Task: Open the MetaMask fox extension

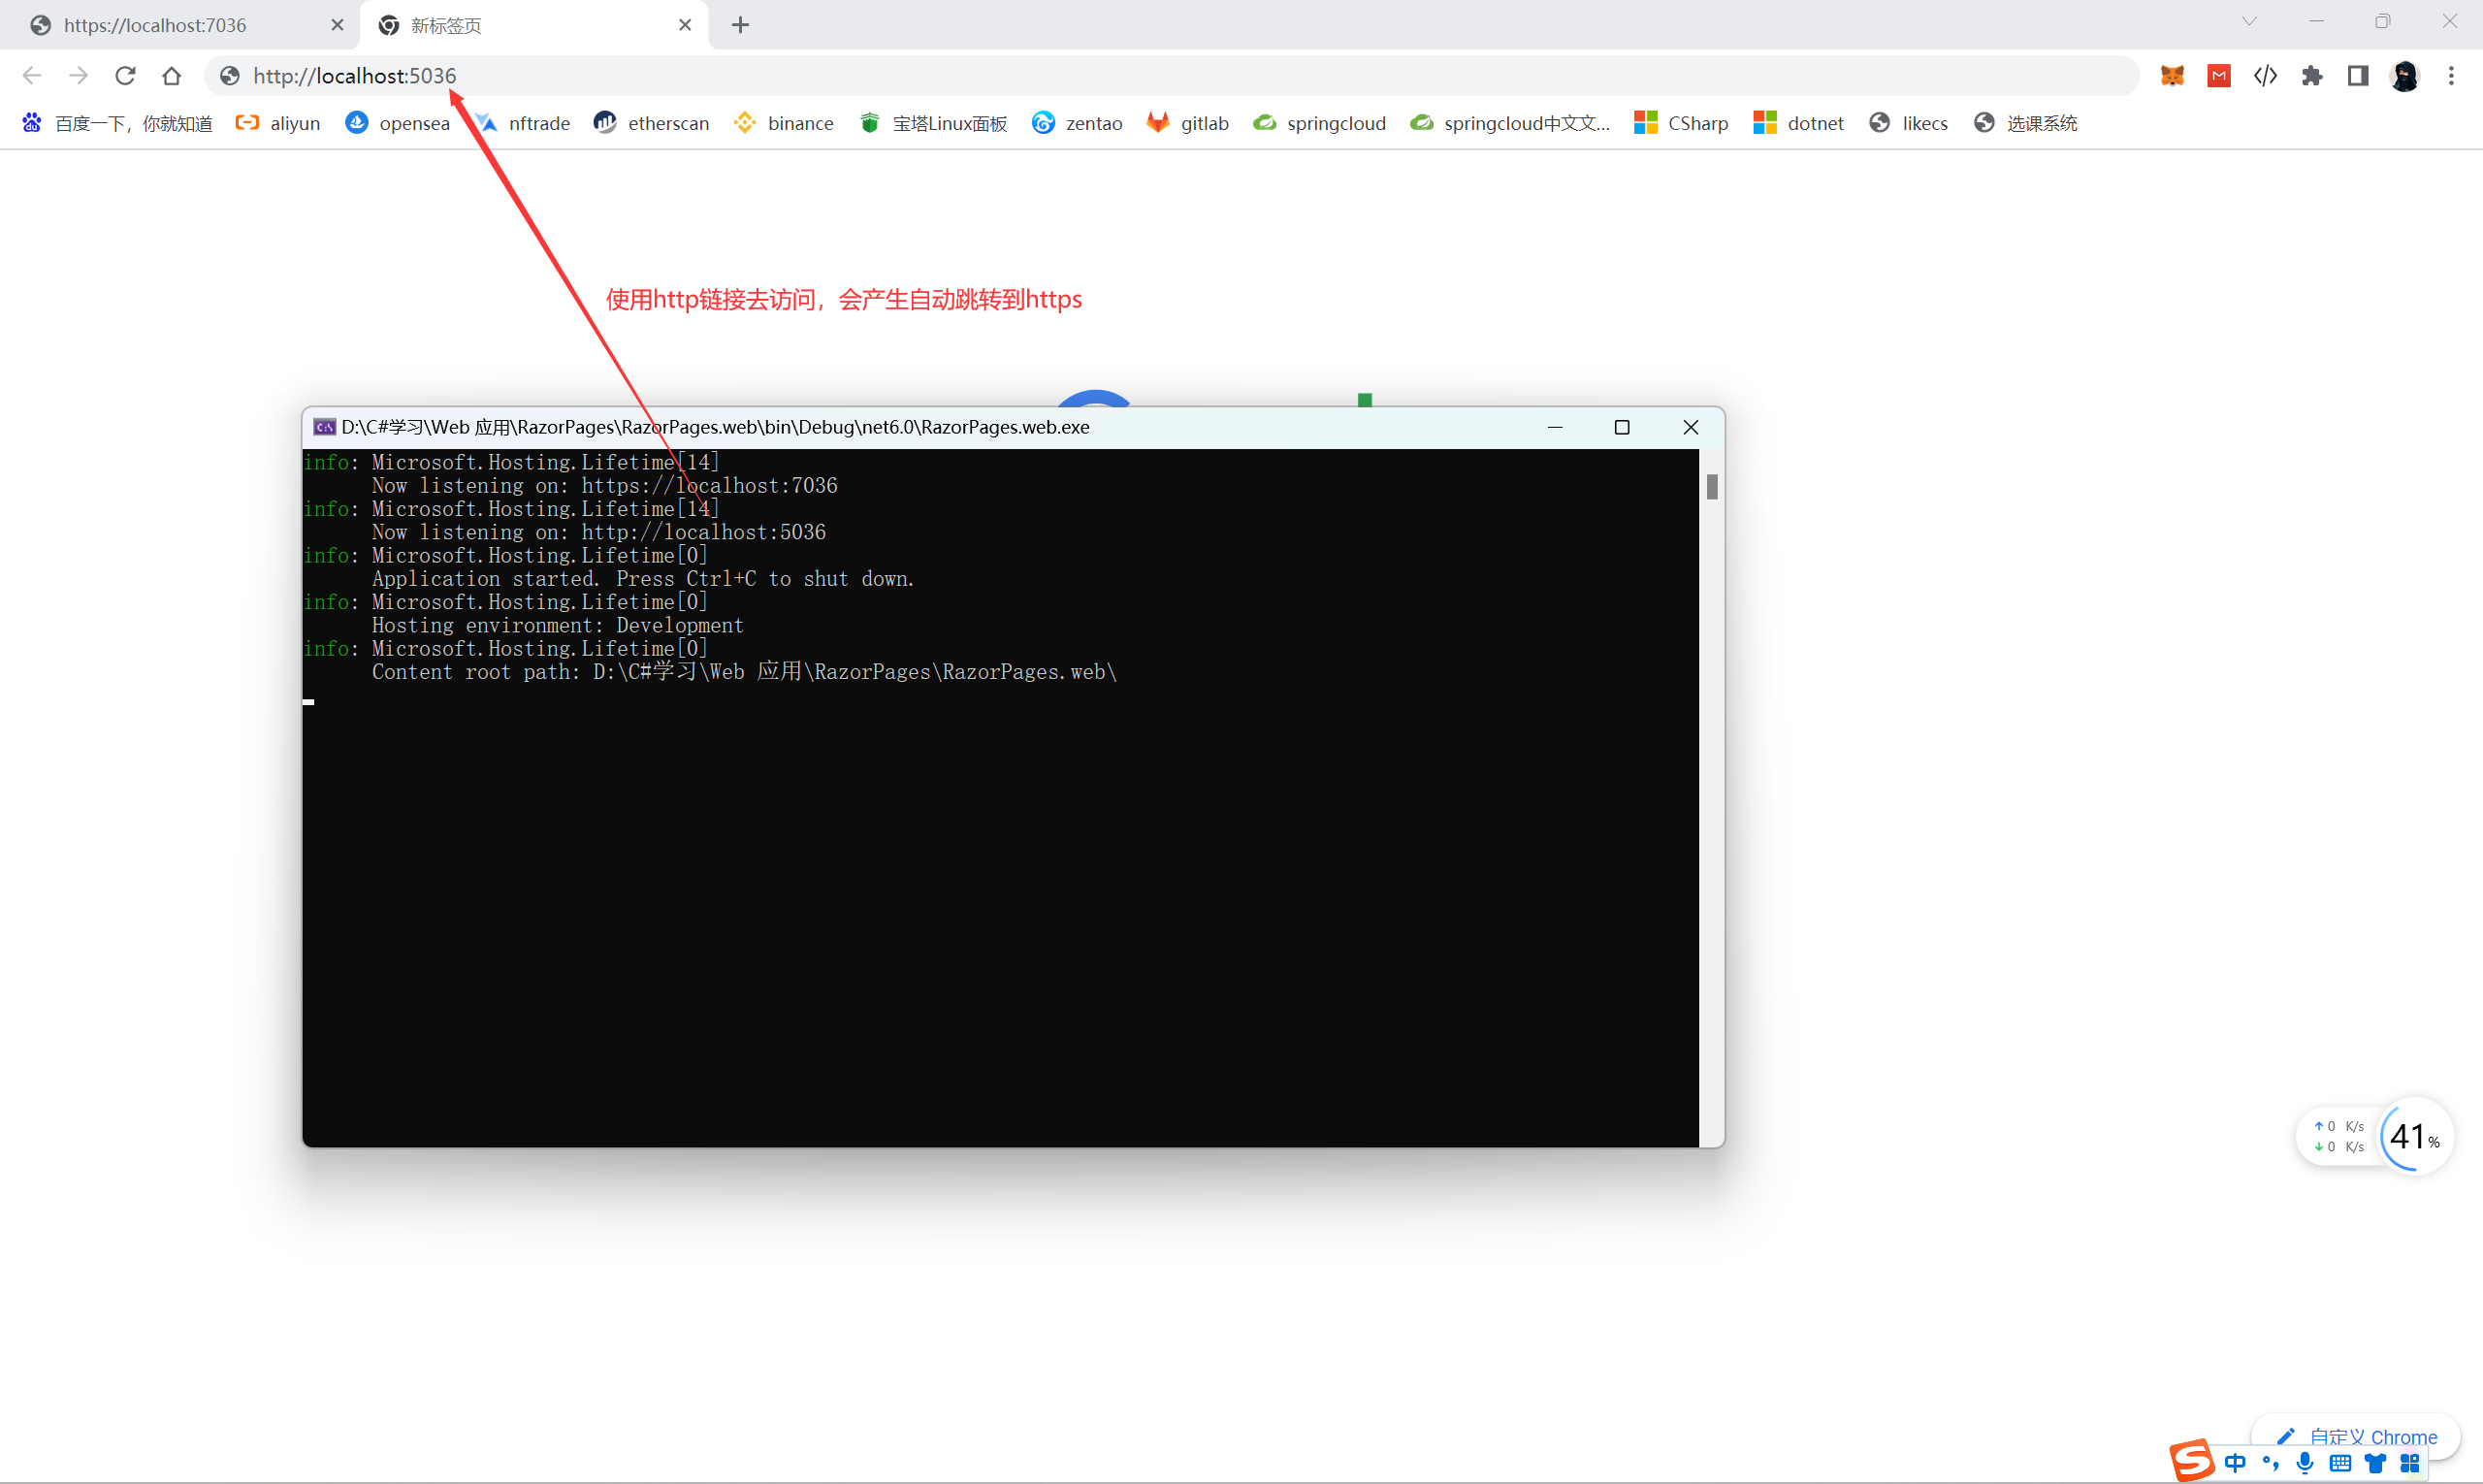Action: pos(2172,76)
